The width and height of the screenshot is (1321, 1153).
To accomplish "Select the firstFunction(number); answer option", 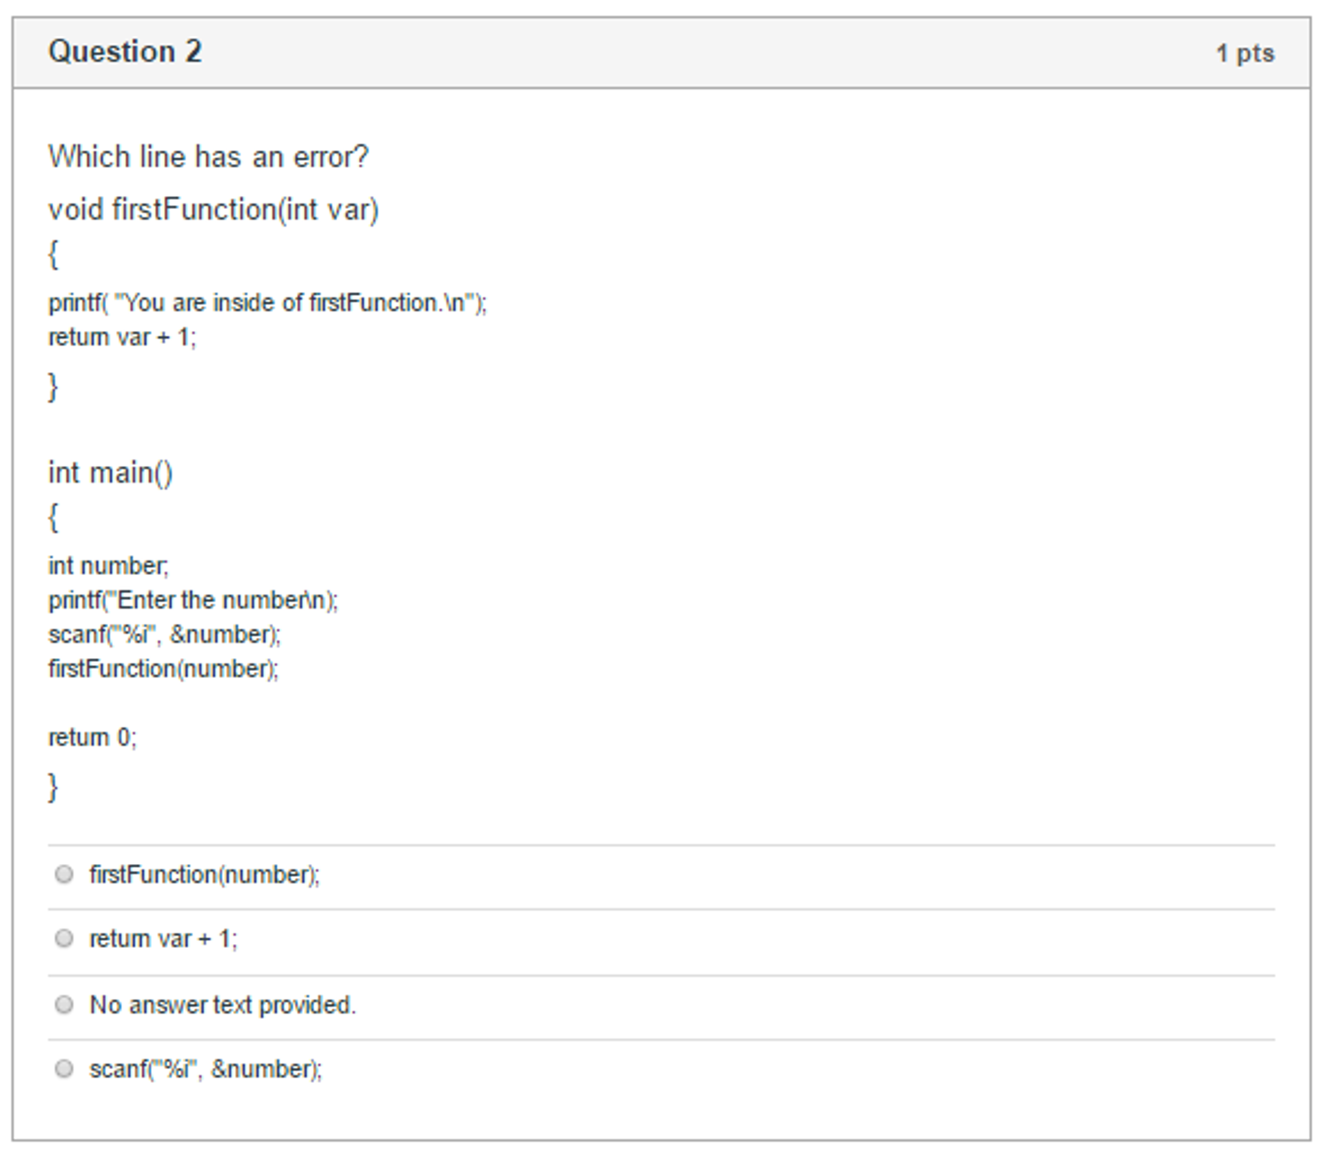I will coord(65,873).
